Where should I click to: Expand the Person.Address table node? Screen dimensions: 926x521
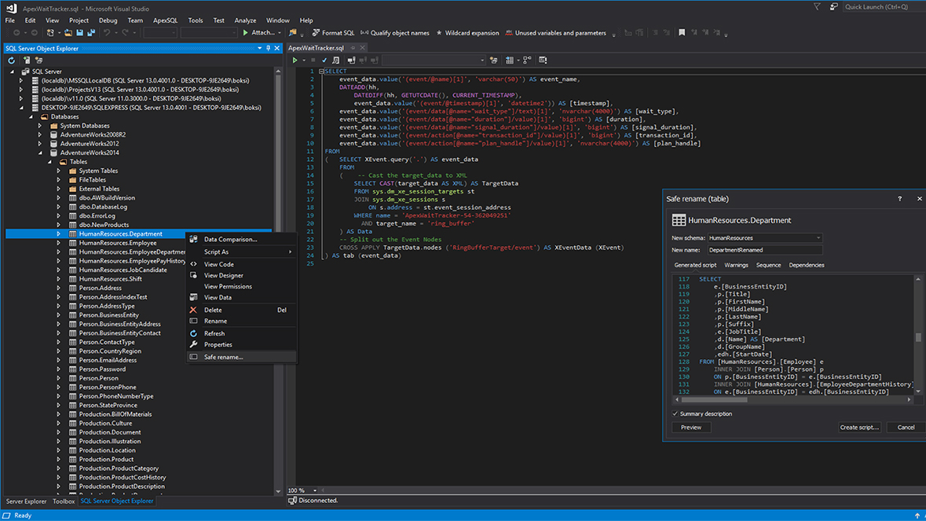pyautogui.click(x=58, y=288)
